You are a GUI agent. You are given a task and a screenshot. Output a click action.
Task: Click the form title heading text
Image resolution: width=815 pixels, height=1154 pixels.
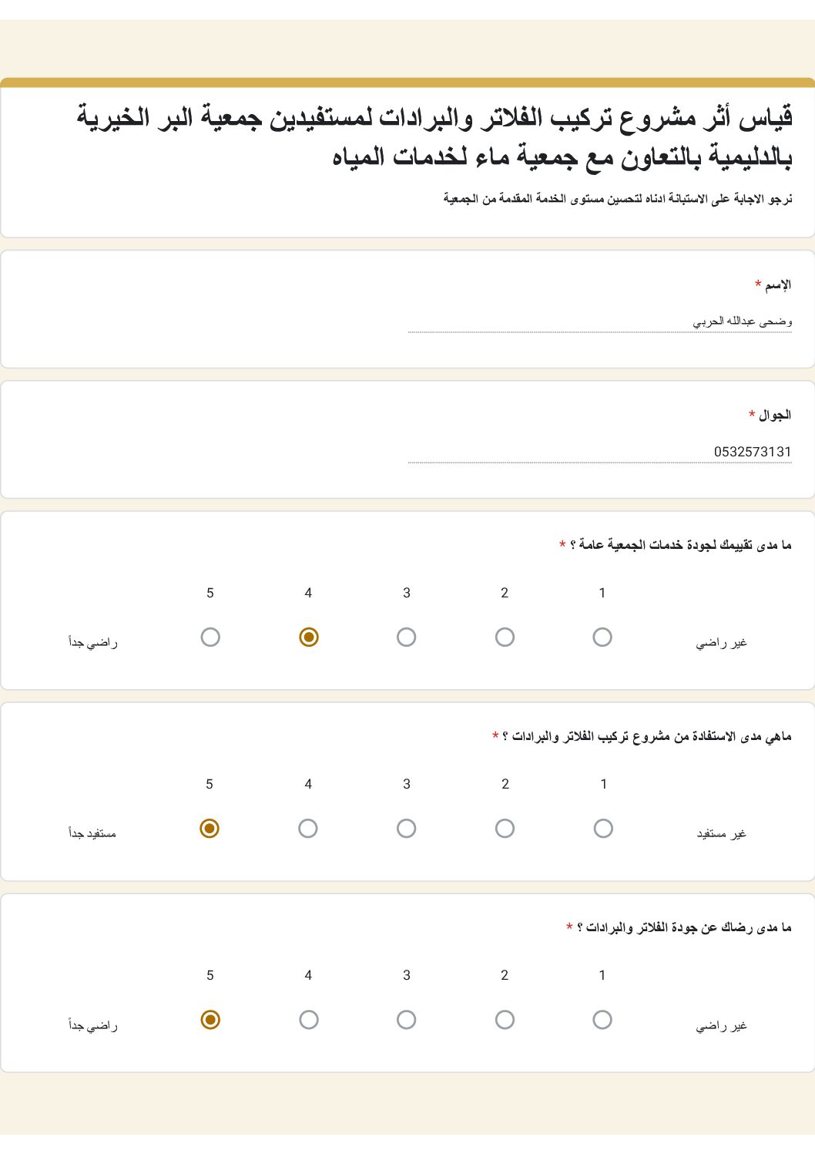[x=434, y=137]
